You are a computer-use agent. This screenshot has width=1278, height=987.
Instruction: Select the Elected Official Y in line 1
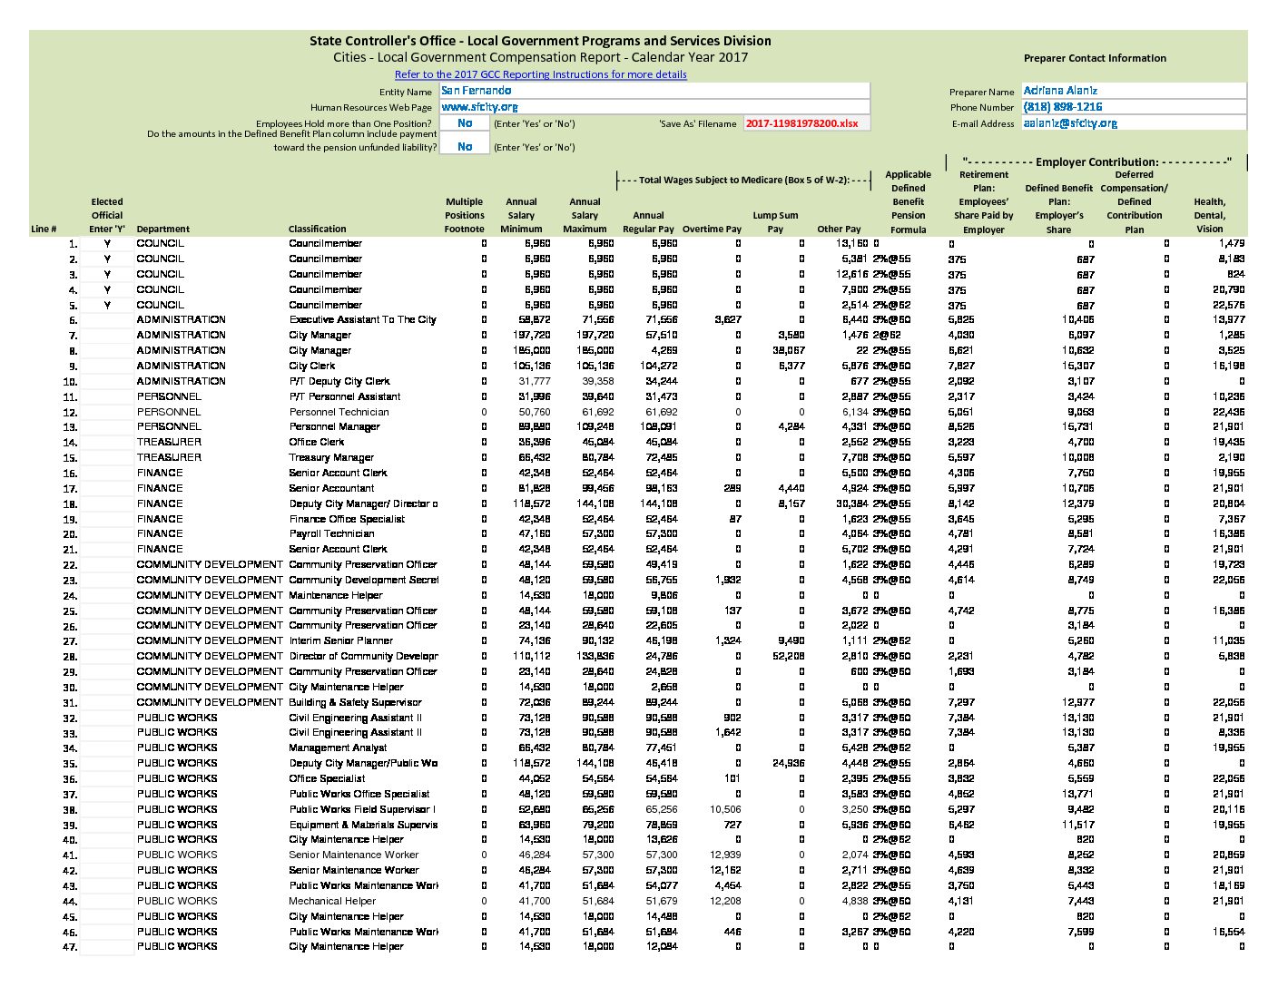click(107, 243)
